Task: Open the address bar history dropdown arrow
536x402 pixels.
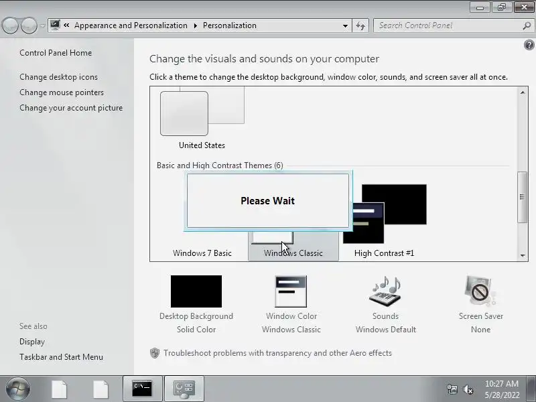Action: pos(345,25)
